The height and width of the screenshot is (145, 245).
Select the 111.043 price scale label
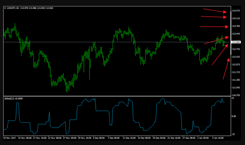pyautogui.click(x=236, y=87)
